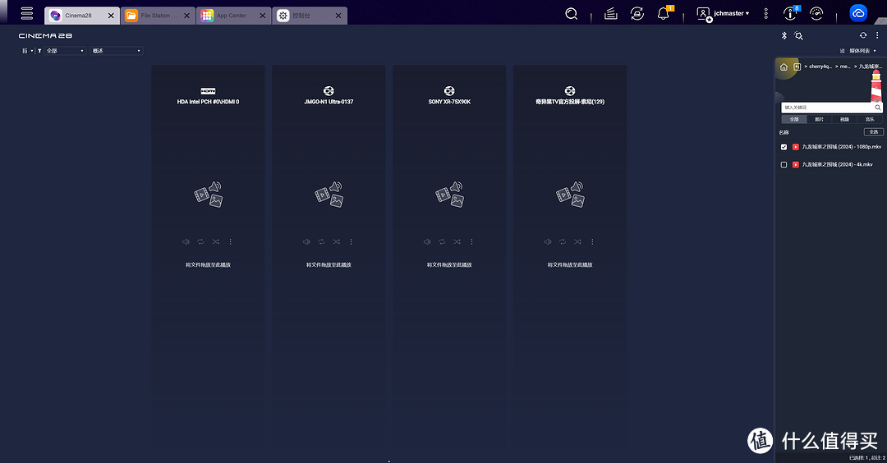
Task: Select the 视频 media filter tab
Action: [x=844, y=119]
